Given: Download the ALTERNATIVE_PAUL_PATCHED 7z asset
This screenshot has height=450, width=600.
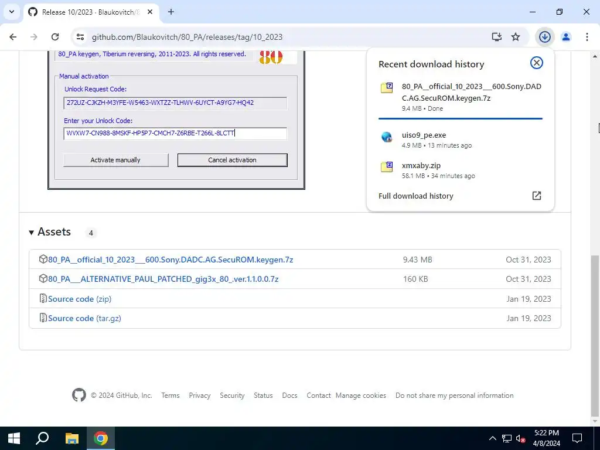Looking at the screenshot, I should pyautogui.click(x=163, y=279).
